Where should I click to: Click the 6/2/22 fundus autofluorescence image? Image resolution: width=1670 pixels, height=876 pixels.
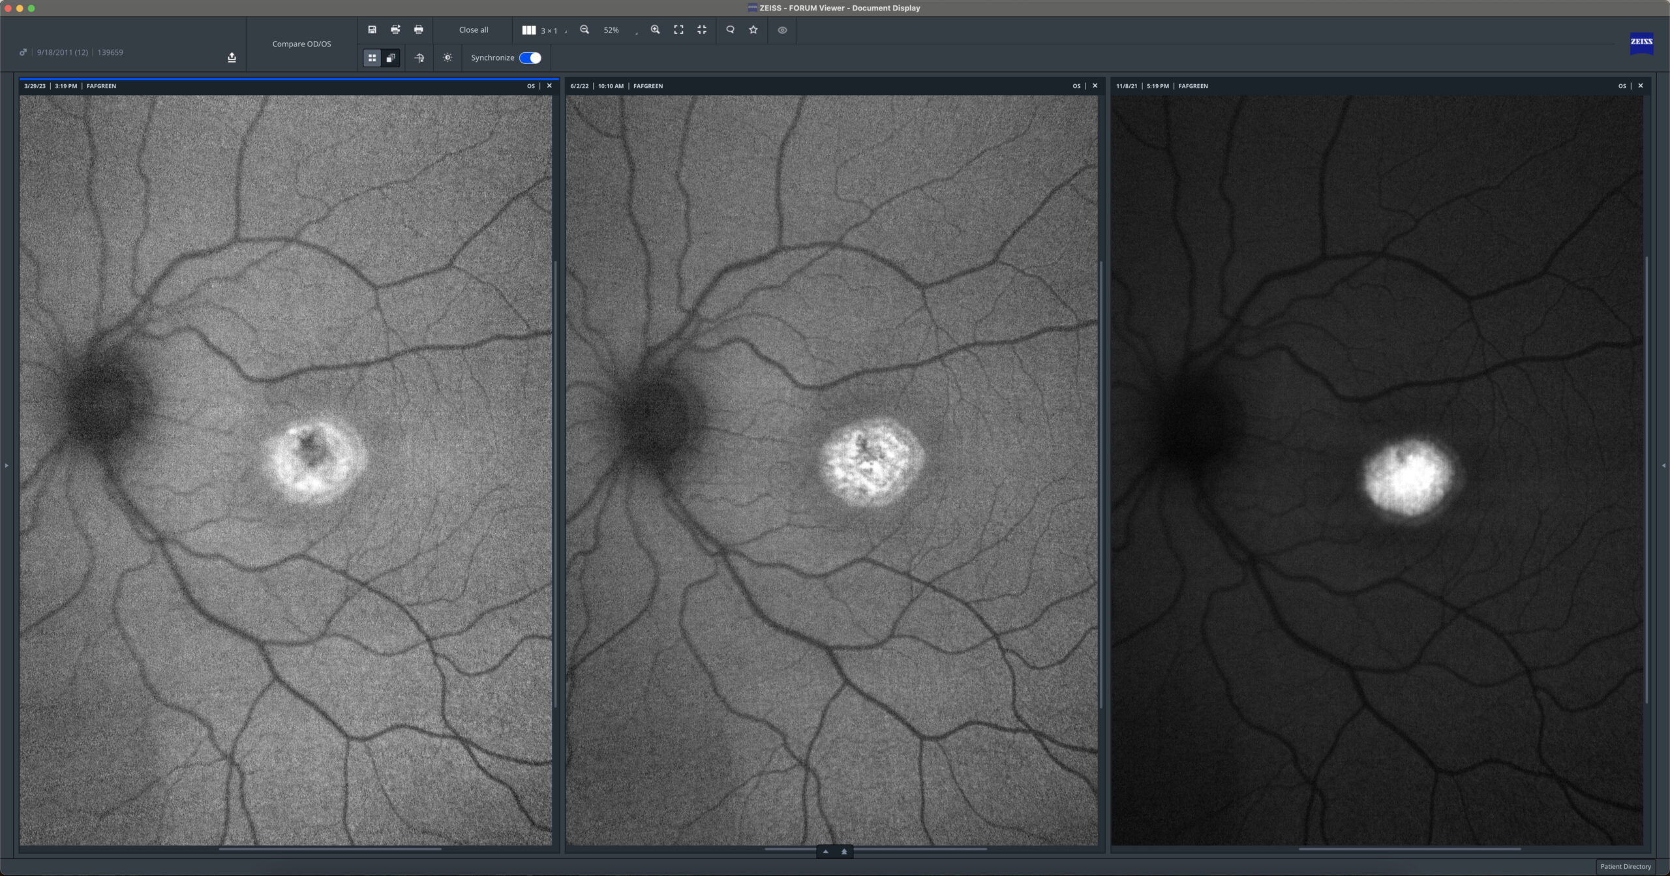832,470
